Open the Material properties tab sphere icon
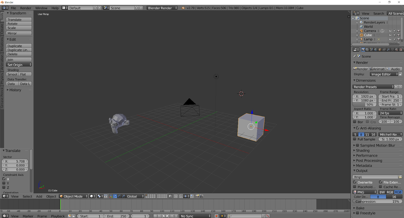 [x=397, y=50]
